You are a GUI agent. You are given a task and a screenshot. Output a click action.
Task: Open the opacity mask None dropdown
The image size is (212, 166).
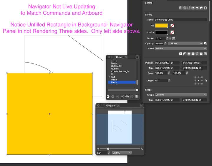[x=185, y=43]
